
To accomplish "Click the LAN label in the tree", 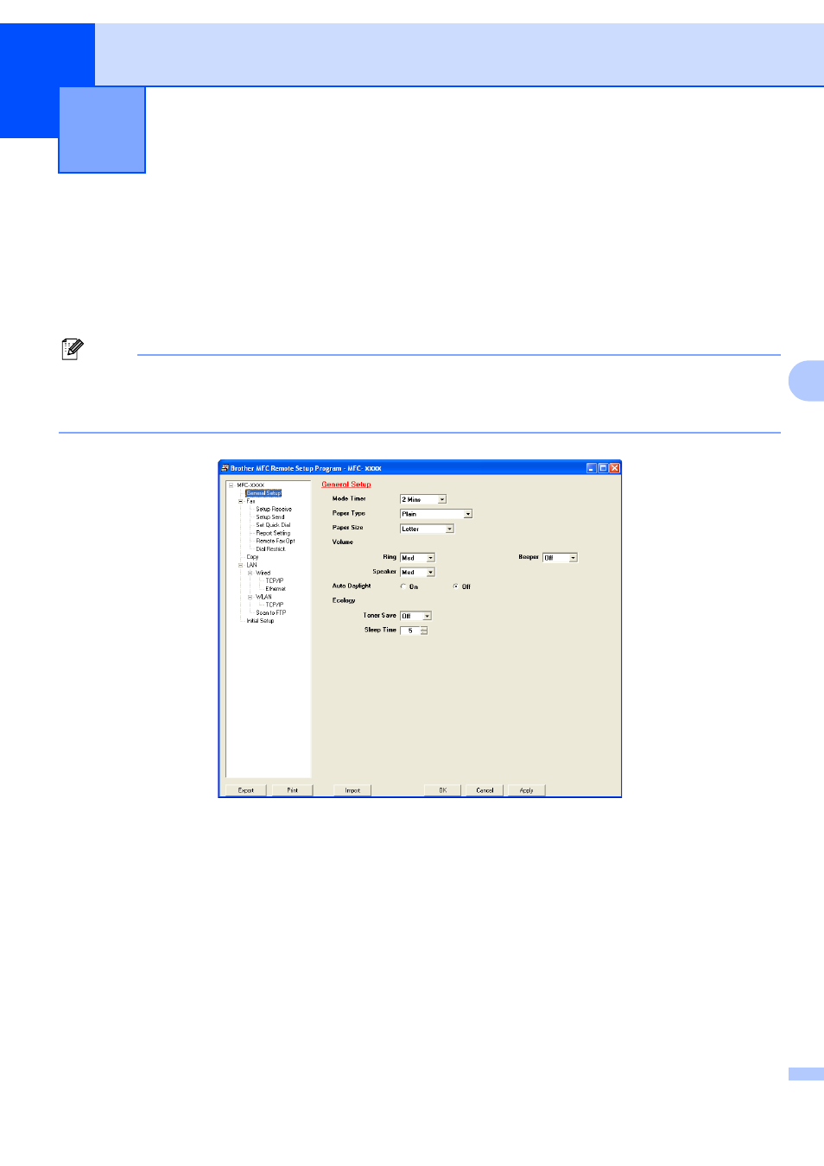I will click(x=251, y=566).
